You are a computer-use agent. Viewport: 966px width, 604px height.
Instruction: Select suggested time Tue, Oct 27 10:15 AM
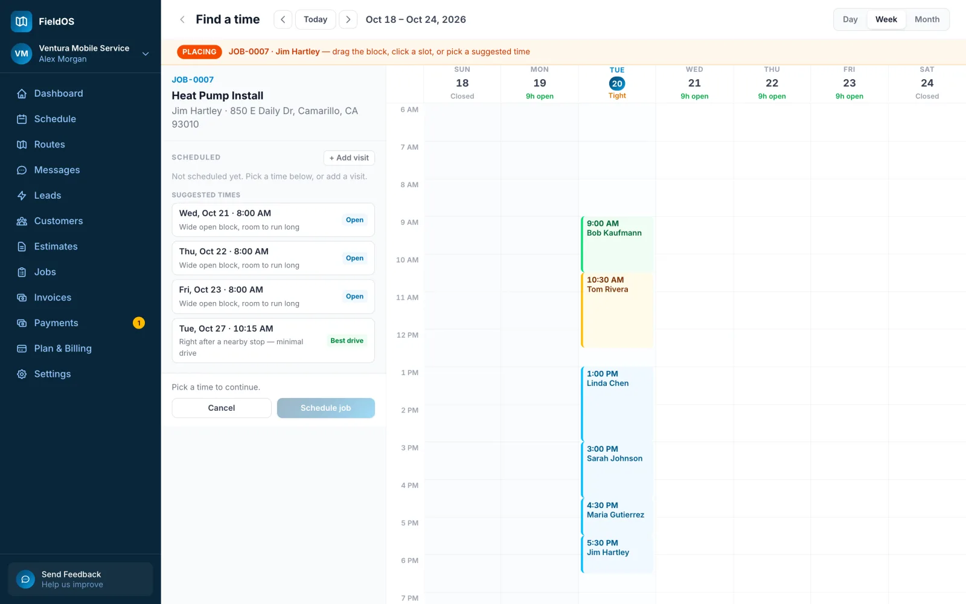click(x=273, y=341)
